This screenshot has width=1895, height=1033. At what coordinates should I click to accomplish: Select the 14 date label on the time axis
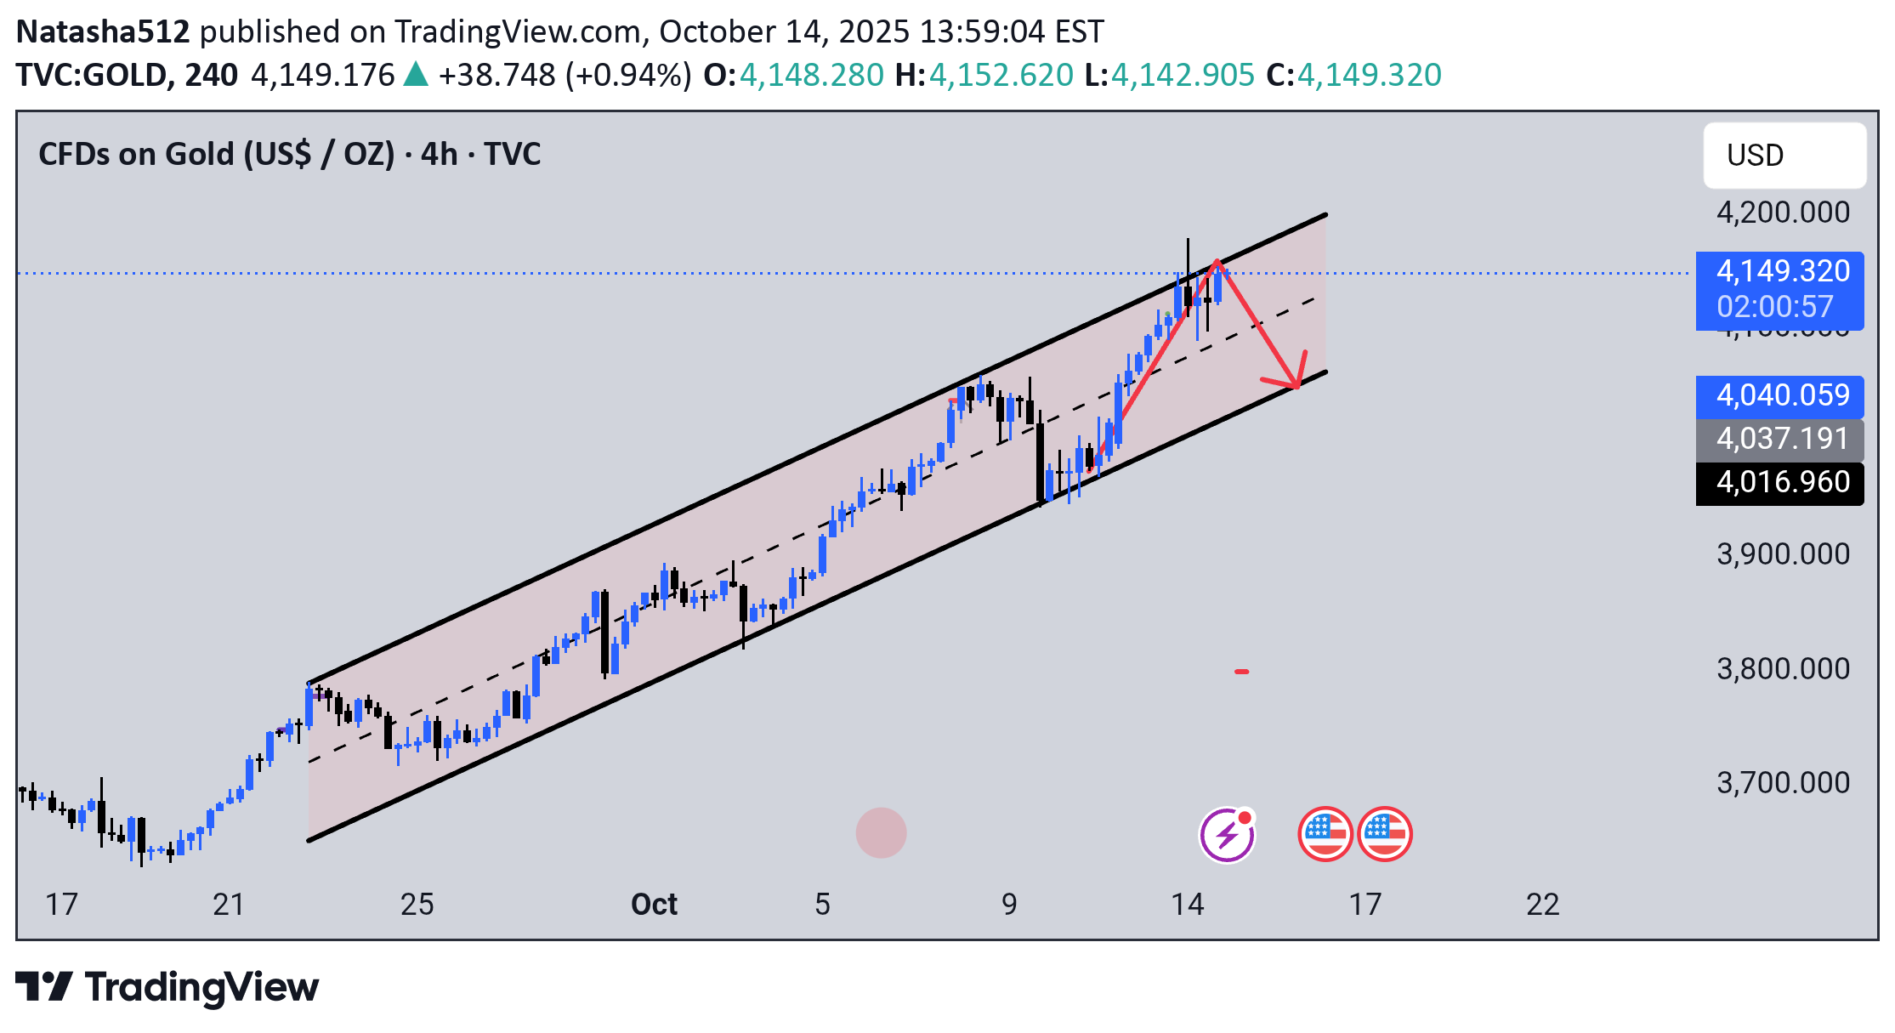click(x=1187, y=904)
